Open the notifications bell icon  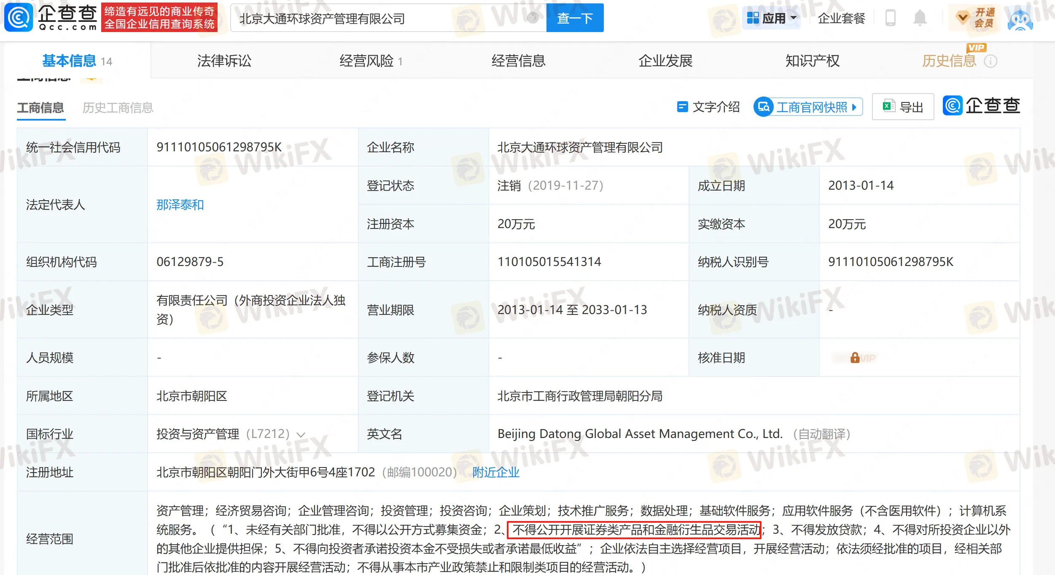click(920, 18)
